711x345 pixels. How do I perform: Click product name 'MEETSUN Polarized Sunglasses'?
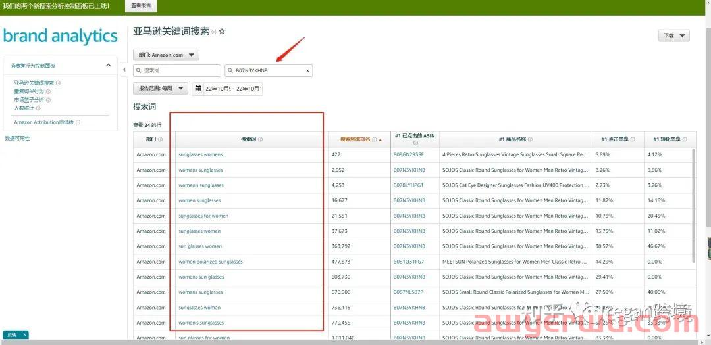(515, 262)
